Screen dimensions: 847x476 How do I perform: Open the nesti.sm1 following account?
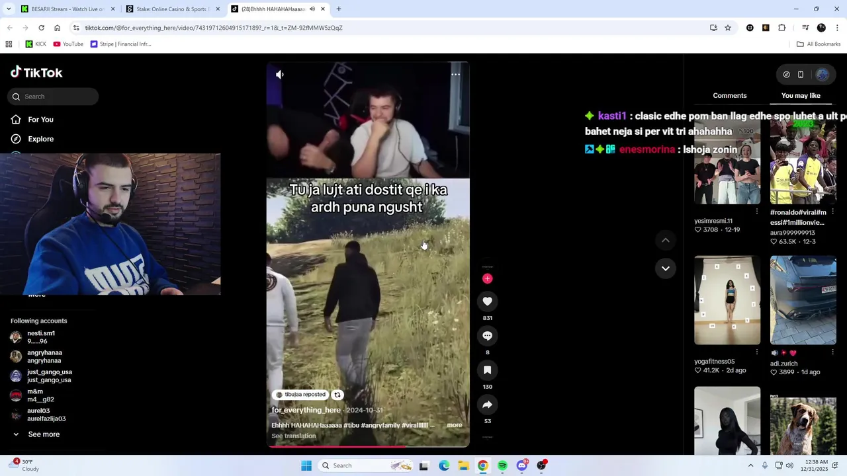[x=41, y=337]
